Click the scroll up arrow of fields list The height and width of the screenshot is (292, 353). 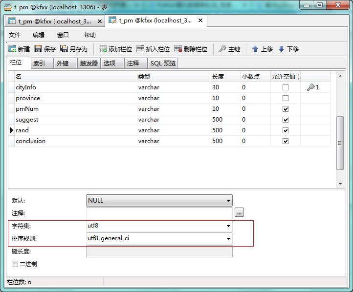coord(340,76)
